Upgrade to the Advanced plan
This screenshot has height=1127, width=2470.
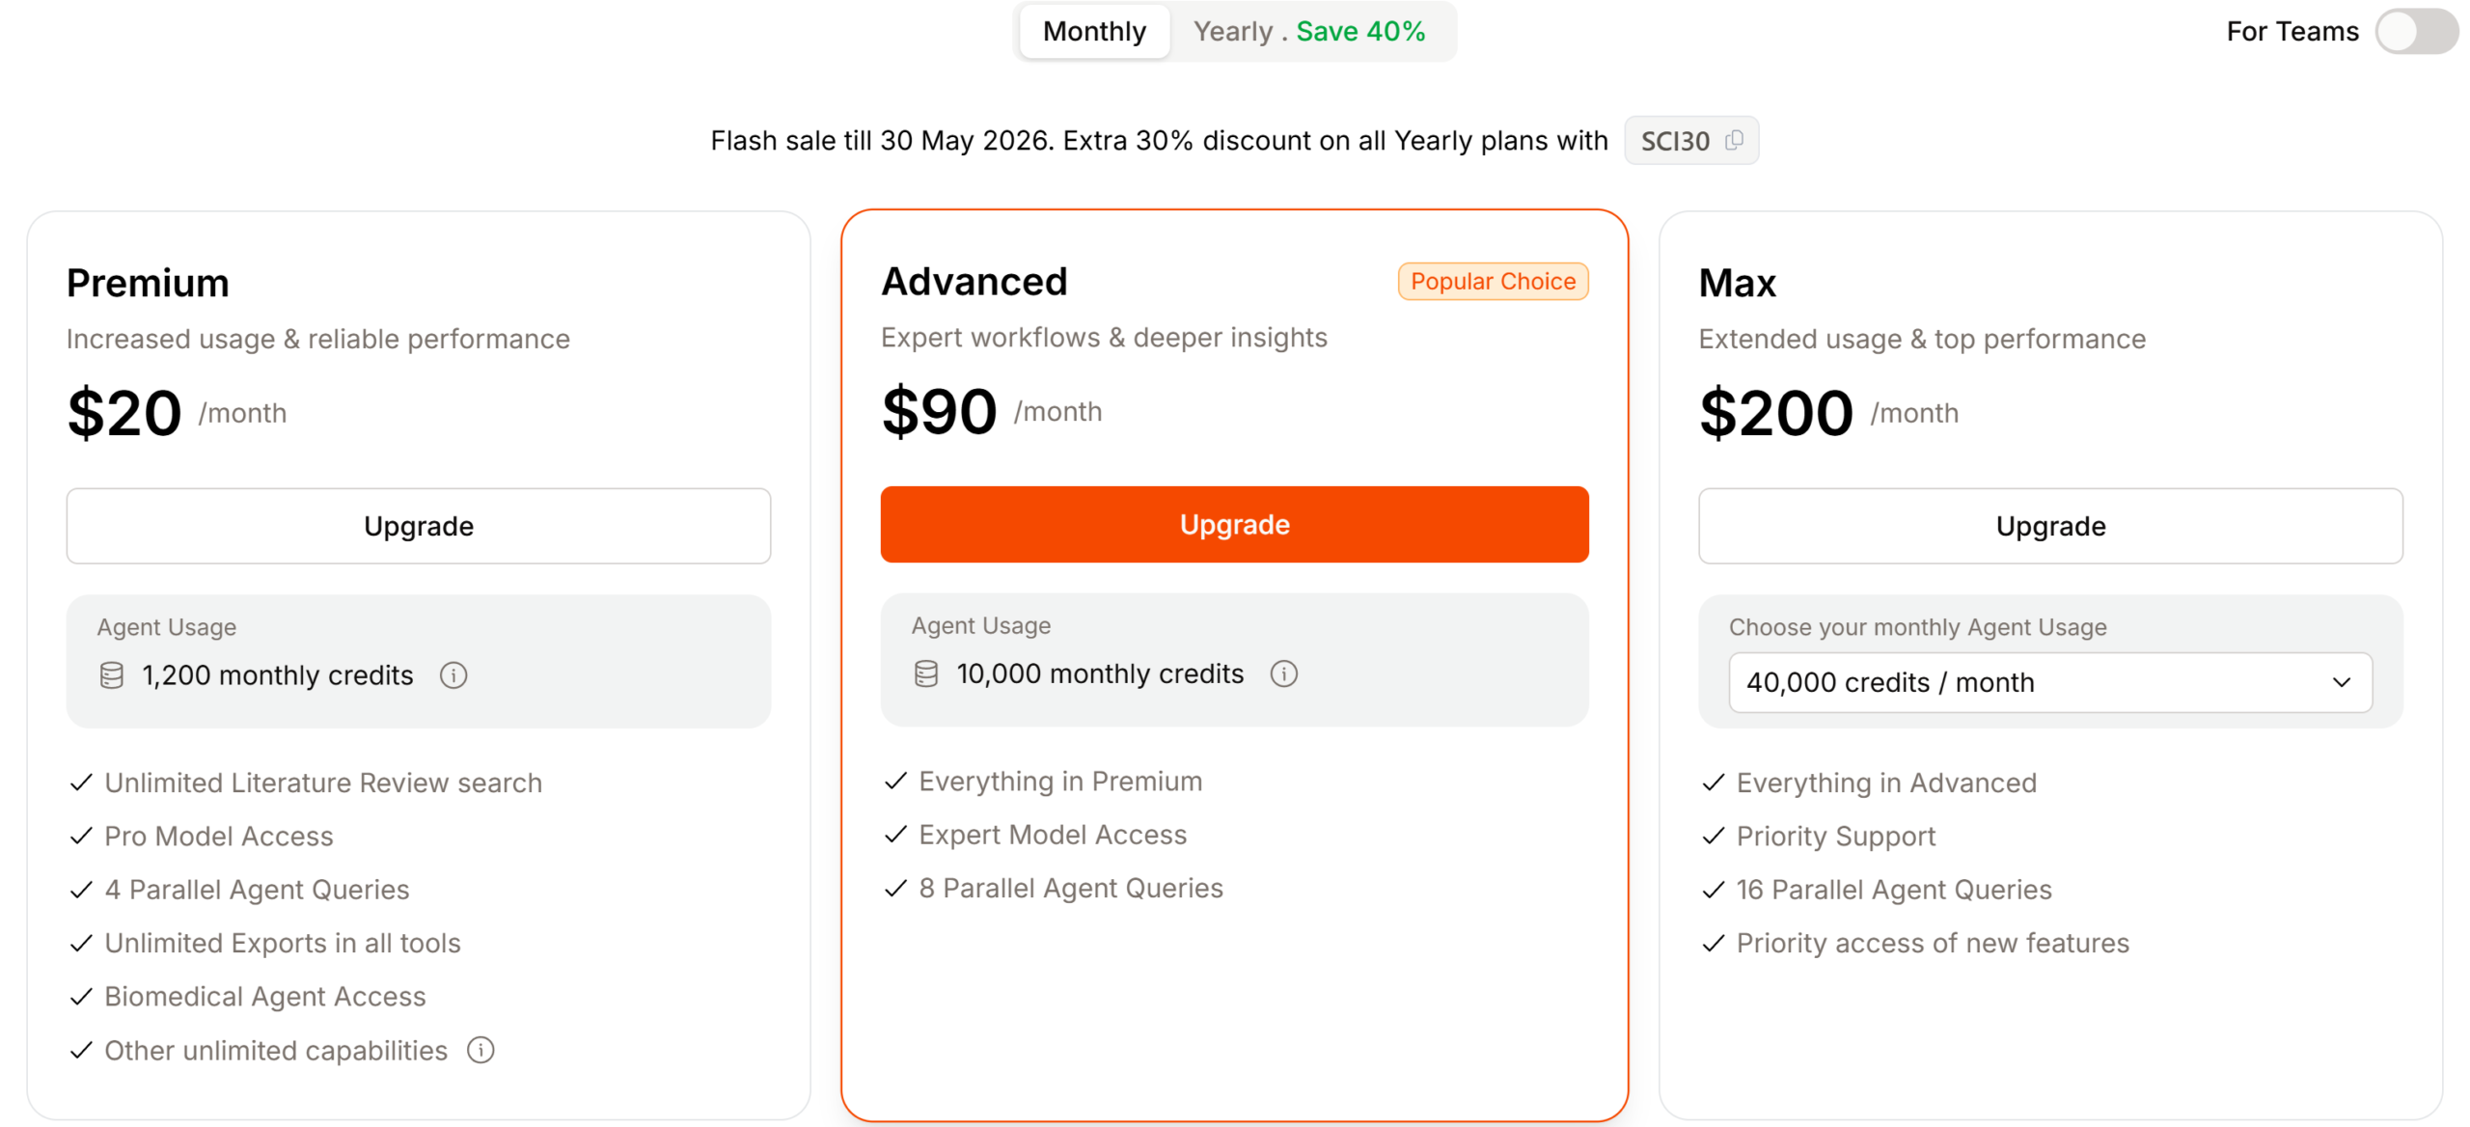tap(1234, 524)
